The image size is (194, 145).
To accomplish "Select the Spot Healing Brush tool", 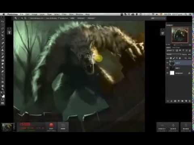I will tap(2, 43).
